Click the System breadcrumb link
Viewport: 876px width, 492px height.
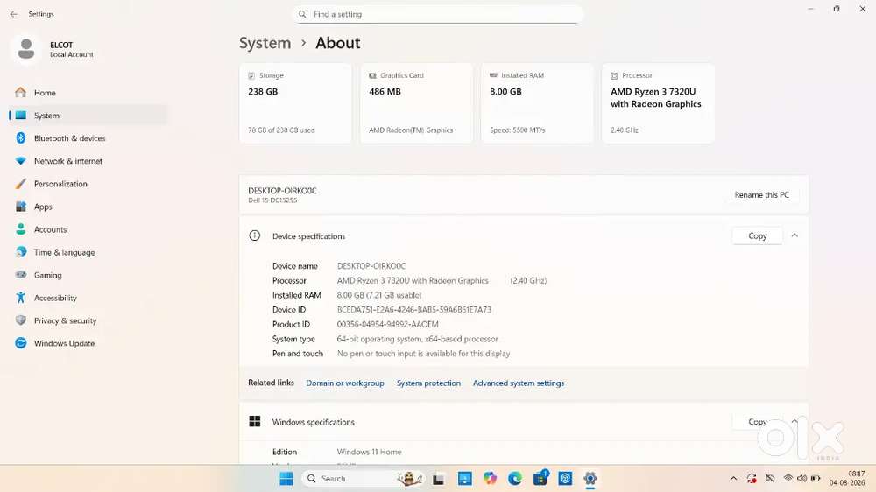click(x=265, y=43)
